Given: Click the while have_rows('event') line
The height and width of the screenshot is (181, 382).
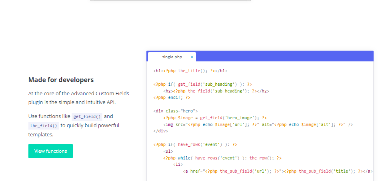Looking at the screenshot, I should pyautogui.click(x=222, y=158).
